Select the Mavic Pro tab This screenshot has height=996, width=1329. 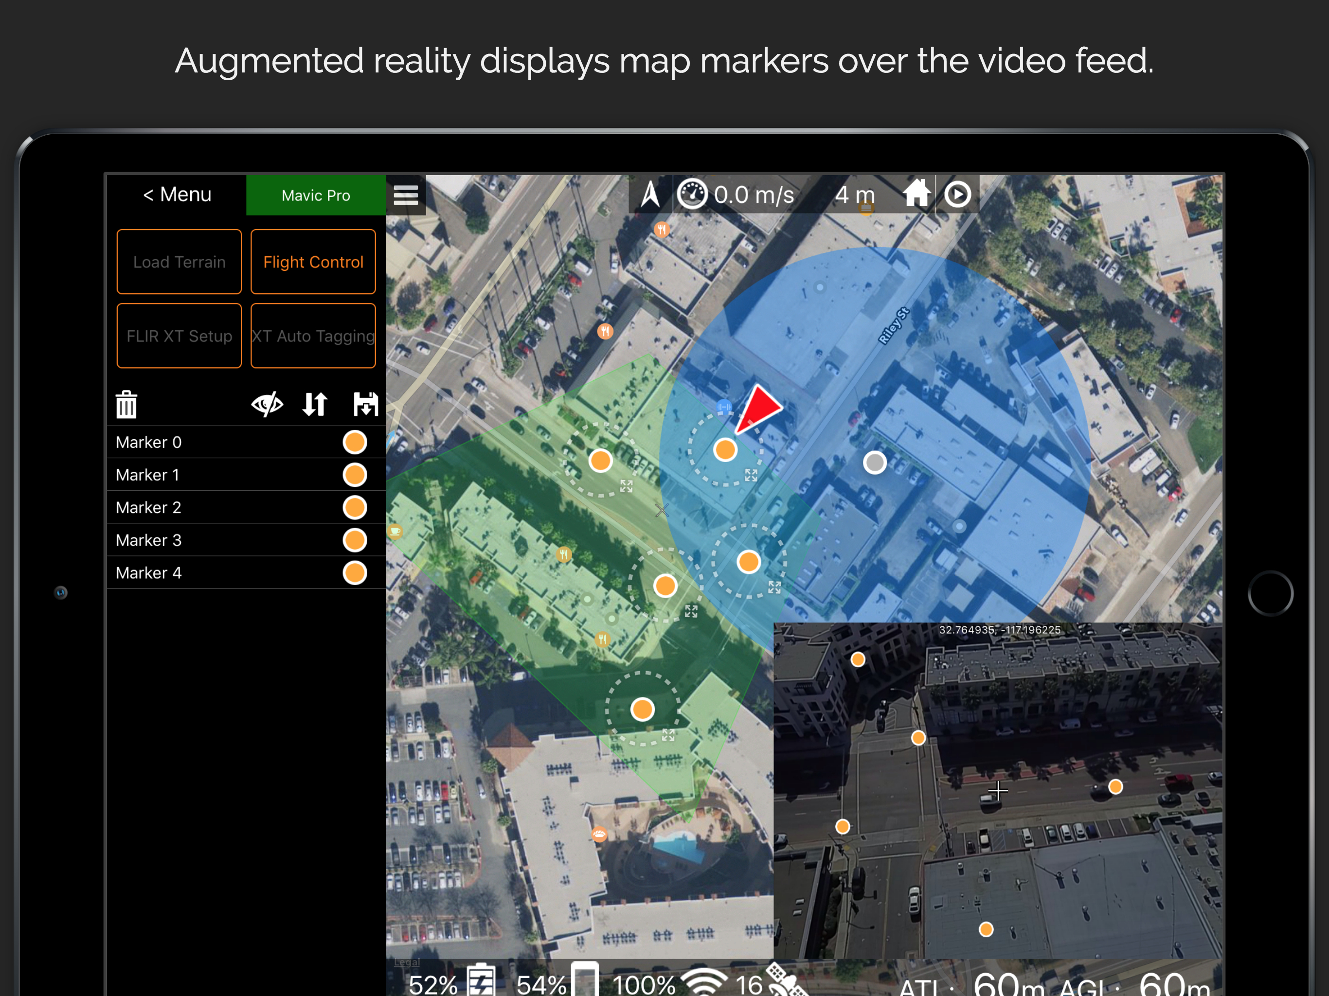[x=315, y=195]
